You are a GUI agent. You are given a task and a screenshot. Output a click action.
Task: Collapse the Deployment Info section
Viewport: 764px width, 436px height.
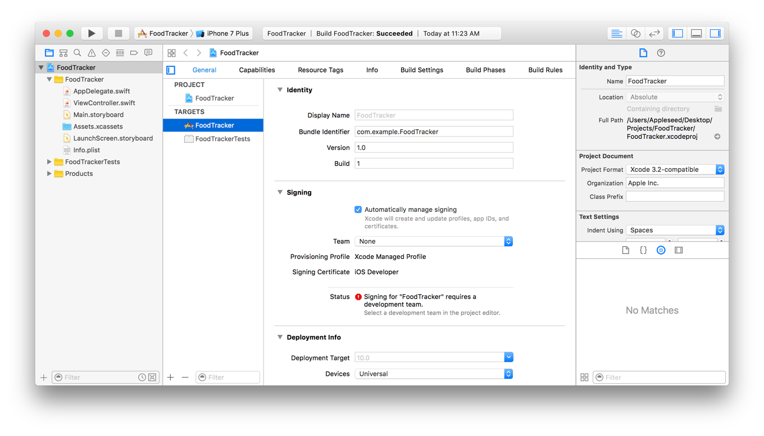pyautogui.click(x=280, y=337)
